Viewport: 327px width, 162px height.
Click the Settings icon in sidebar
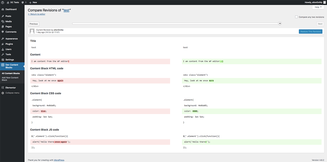pyautogui.click(x=3, y=60)
